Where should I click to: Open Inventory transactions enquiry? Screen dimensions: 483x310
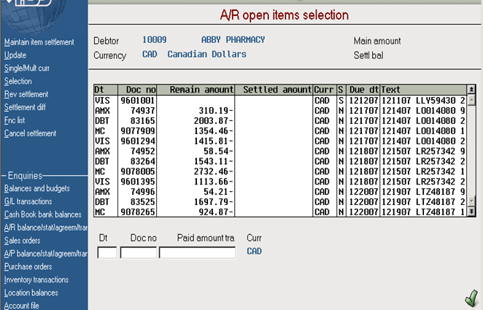pos(36,279)
